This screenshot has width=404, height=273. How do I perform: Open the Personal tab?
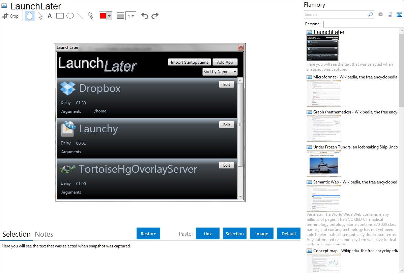313,24
